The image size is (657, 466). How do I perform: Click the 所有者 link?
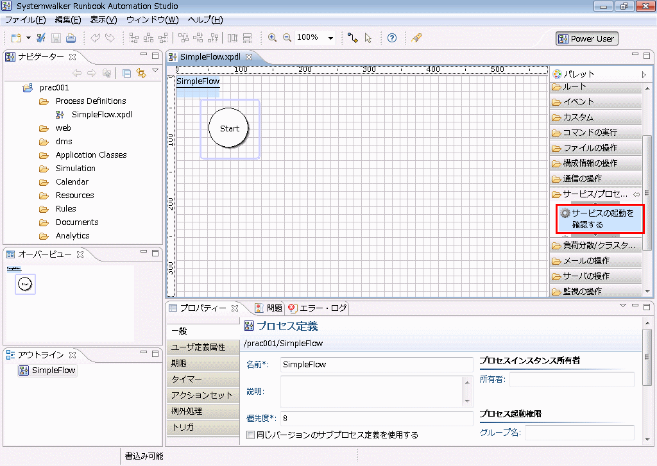click(492, 379)
